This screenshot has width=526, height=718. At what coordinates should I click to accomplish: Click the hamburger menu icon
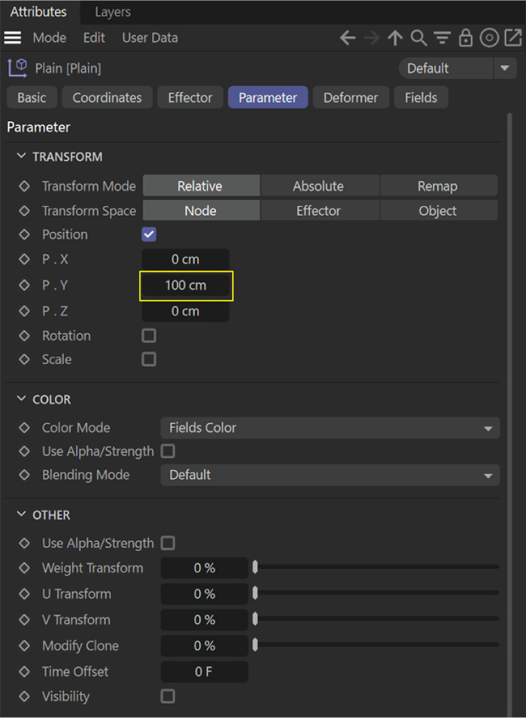coord(13,38)
